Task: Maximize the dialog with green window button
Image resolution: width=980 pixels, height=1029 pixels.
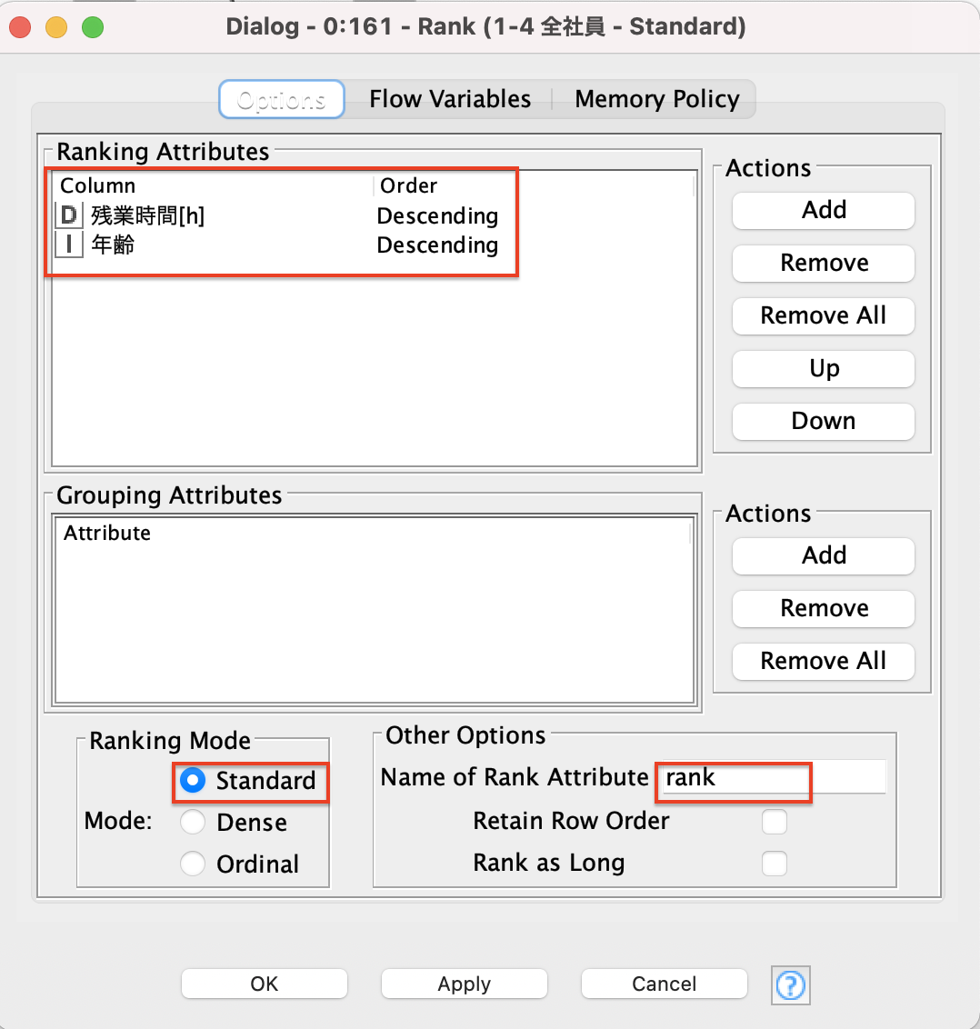Action: click(93, 27)
